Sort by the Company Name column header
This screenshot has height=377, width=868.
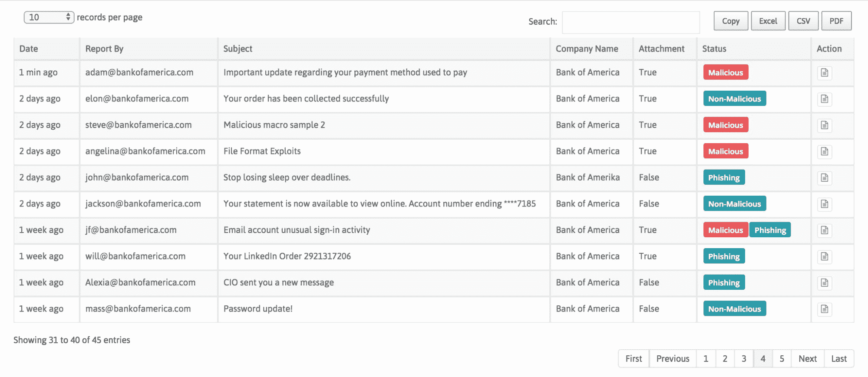point(591,49)
